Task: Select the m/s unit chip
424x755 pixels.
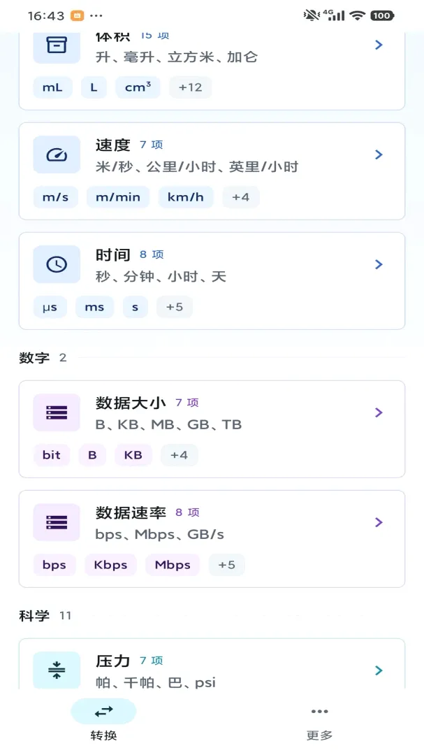Action: click(x=55, y=197)
